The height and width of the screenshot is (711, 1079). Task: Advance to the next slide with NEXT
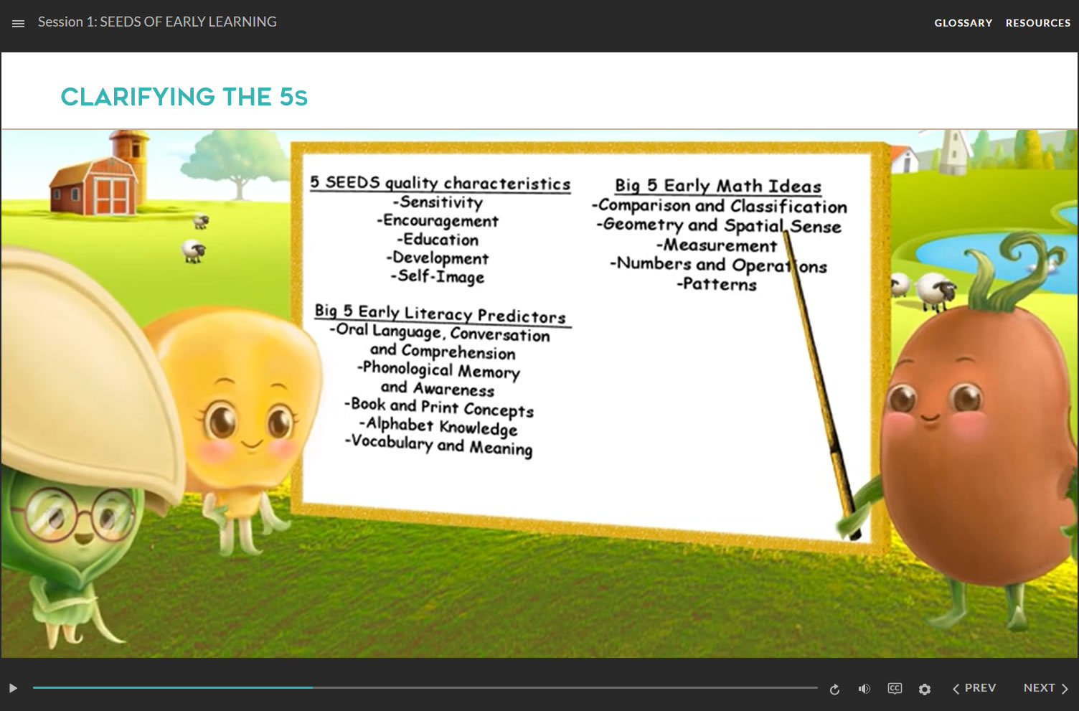(x=1045, y=688)
